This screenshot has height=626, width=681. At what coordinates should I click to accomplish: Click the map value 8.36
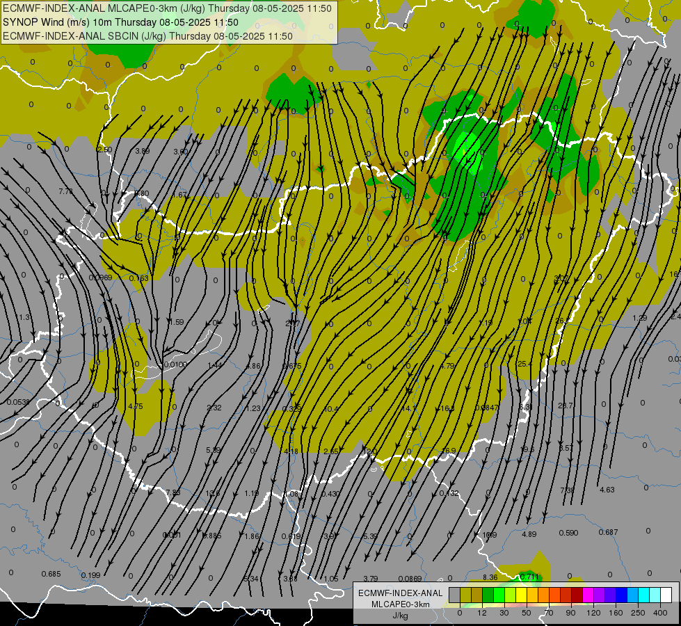pos(490,577)
